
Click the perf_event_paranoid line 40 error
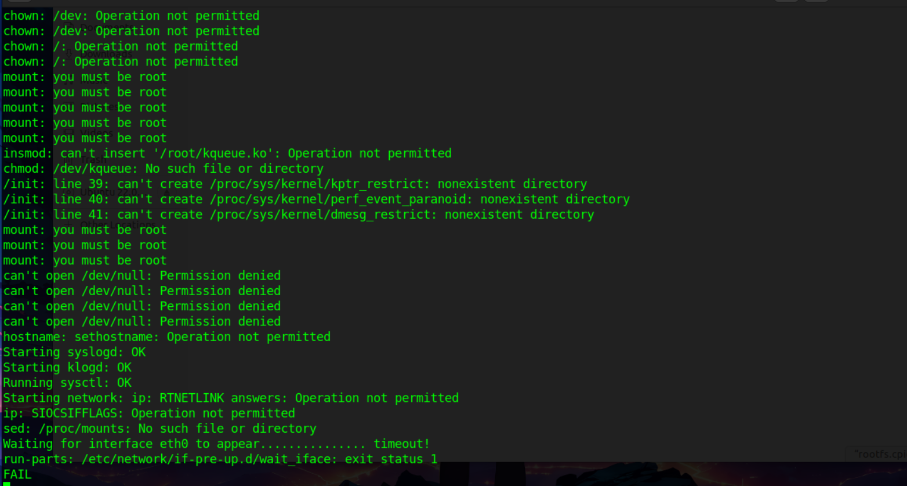coord(317,200)
